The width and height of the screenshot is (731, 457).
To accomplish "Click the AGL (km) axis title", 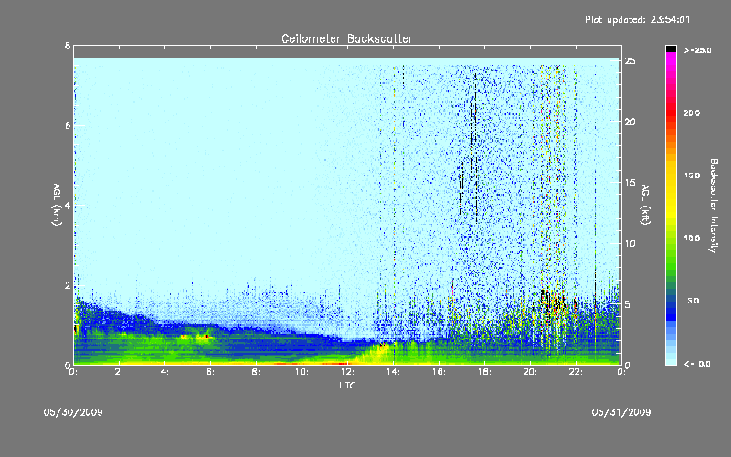I will click(57, 205).
